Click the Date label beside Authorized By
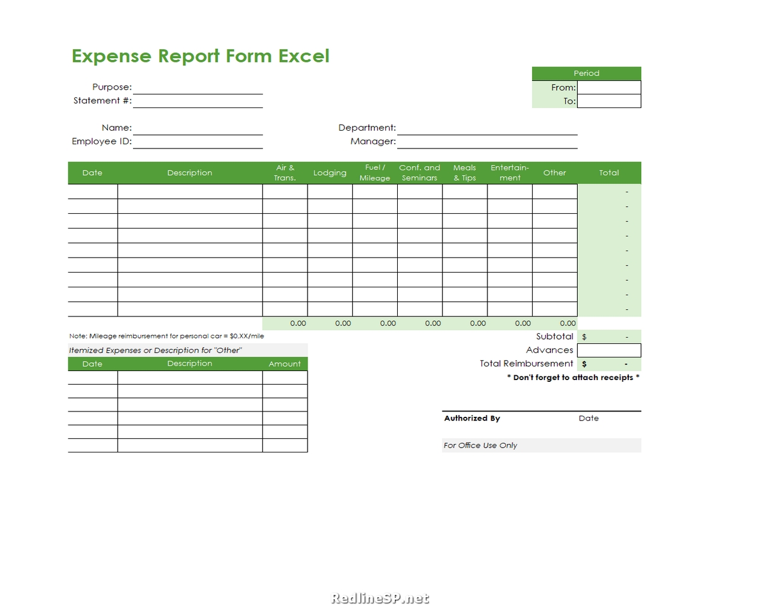760x608 pixels. pos(589,419)
